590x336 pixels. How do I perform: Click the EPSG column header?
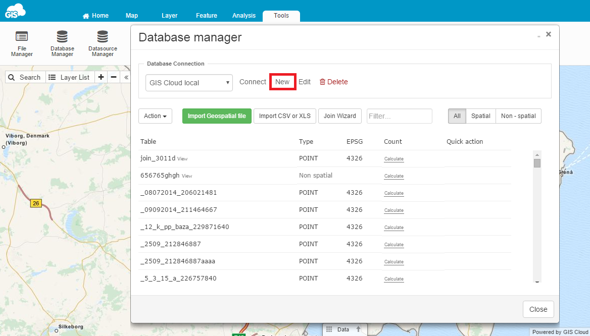tap(355, 142)
